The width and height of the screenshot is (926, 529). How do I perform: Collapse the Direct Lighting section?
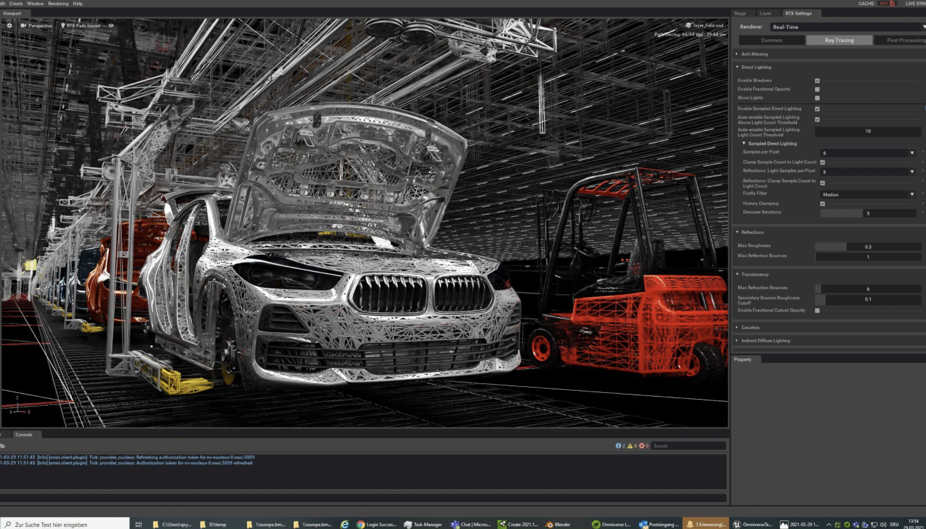pyautogui.click(x=737, y=67)
